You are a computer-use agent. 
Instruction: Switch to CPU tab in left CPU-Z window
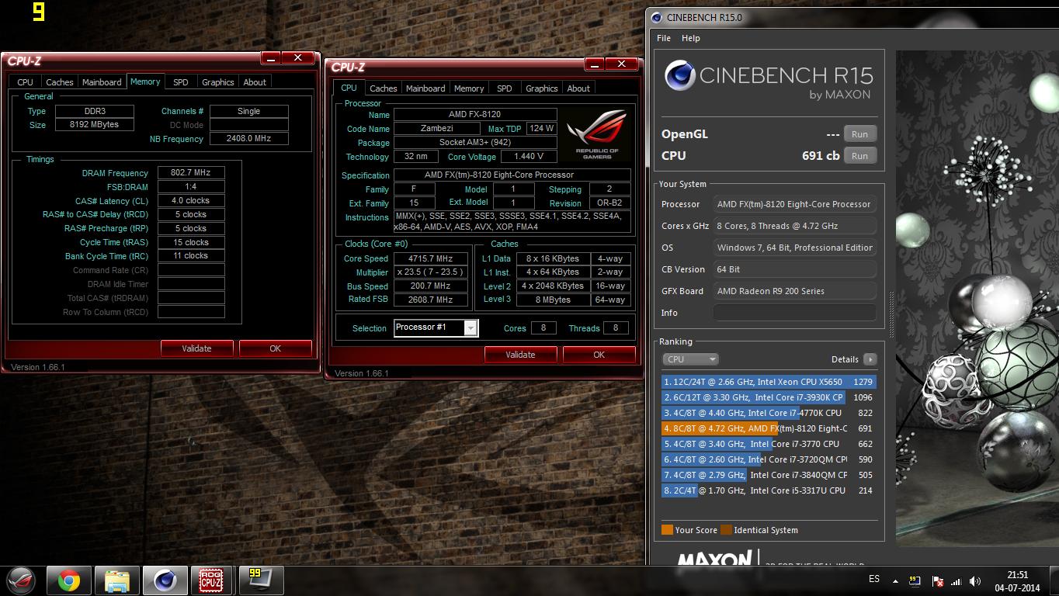click(x=26, y=82)
